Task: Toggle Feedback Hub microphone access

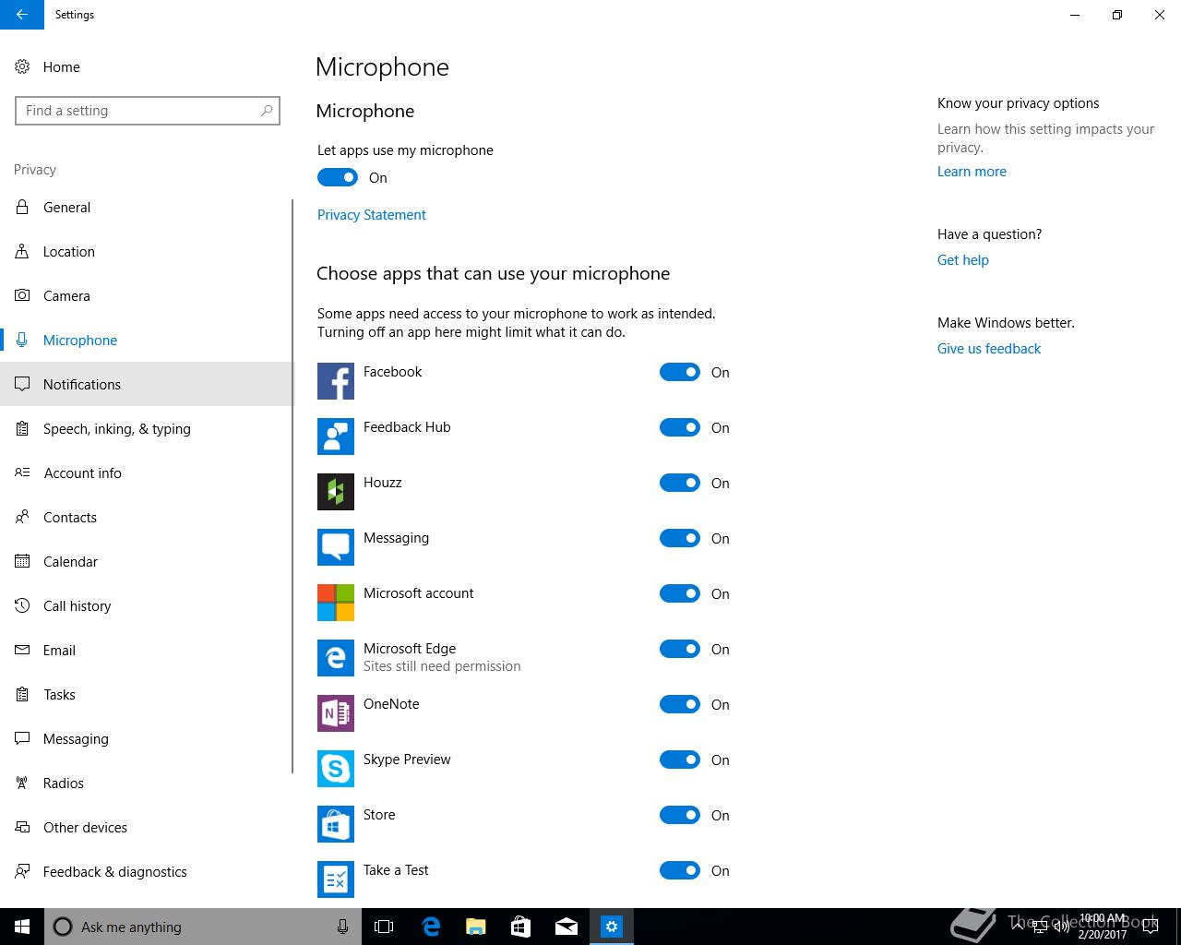Action: pos(680,427)
